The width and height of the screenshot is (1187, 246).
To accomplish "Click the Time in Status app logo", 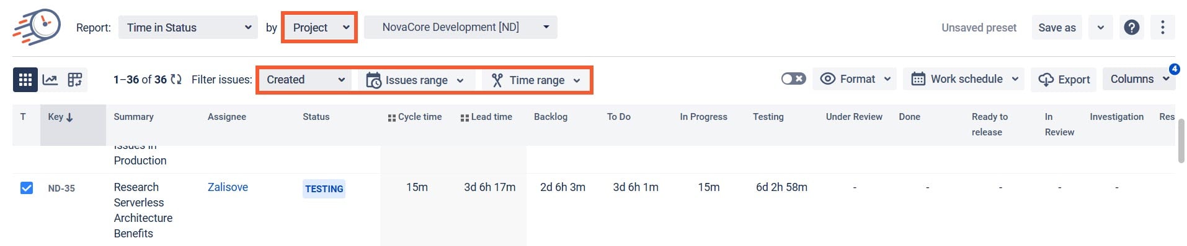I will (37, 27).
